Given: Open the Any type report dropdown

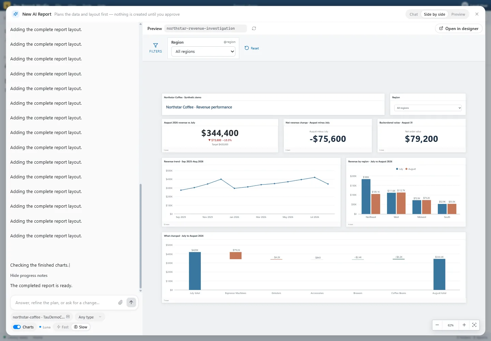Looking at the screenshot, I should point(90,317).
